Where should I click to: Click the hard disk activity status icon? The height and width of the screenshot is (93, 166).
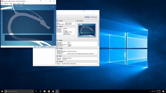35,47
